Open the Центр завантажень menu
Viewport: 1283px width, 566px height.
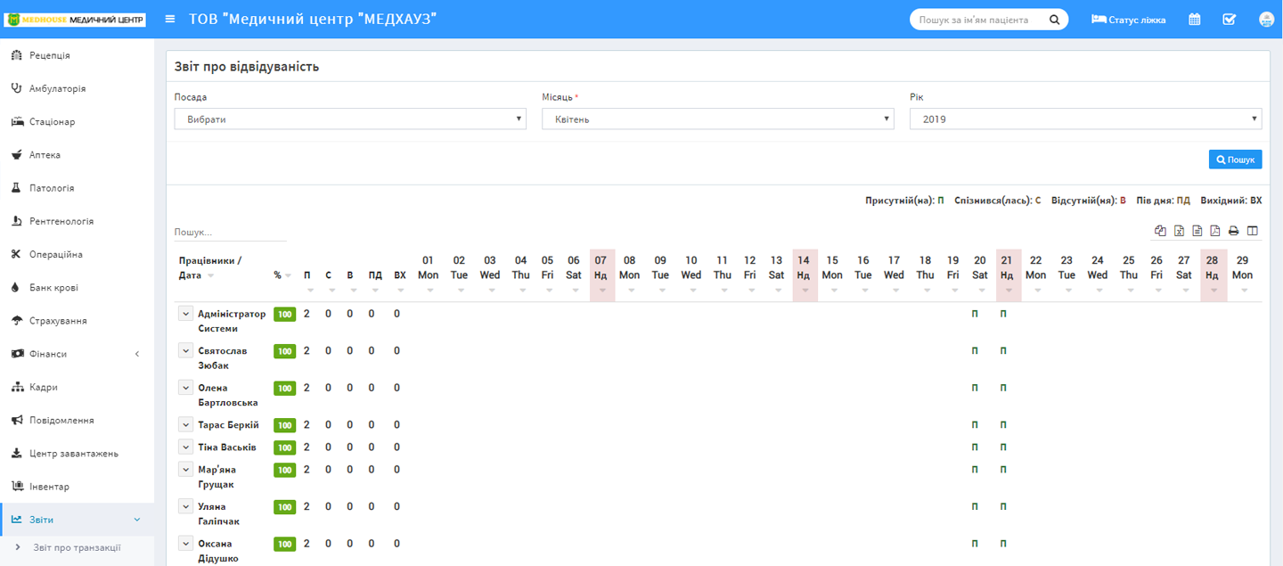tap(77, 453)
